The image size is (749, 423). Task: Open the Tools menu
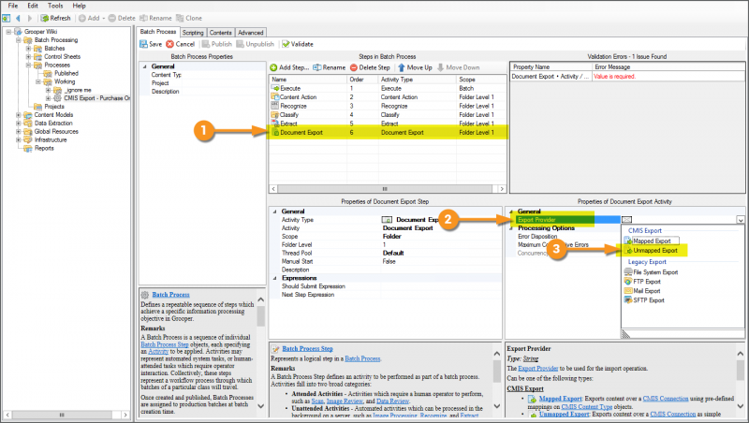(x=55, y=6)
